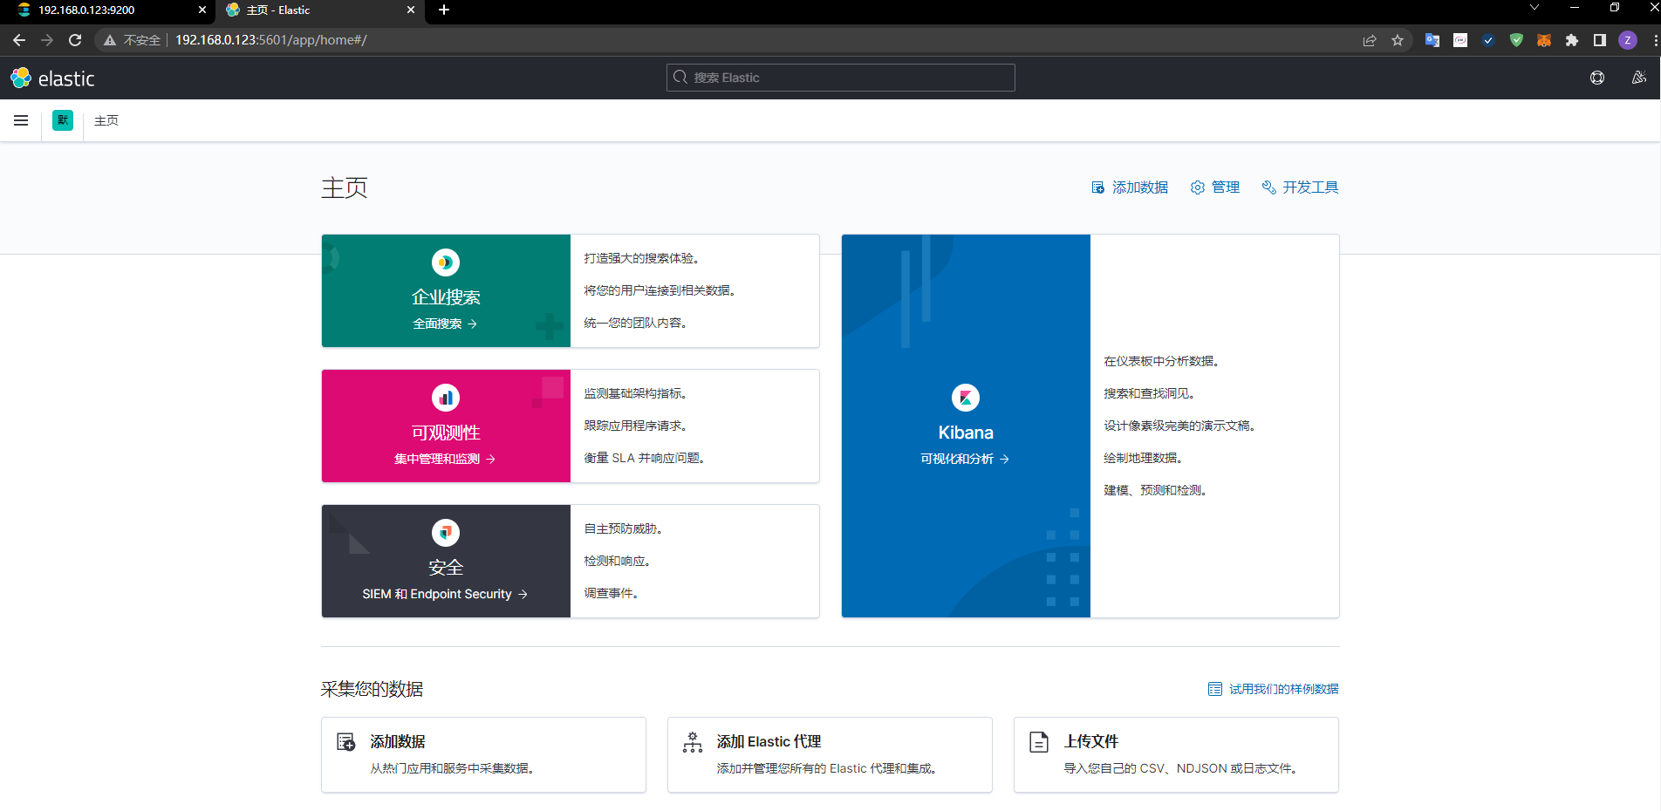Open the 开发工具 link
Image resolution: width=1661 pixels, height=811 pixels.
[1300, 187]
